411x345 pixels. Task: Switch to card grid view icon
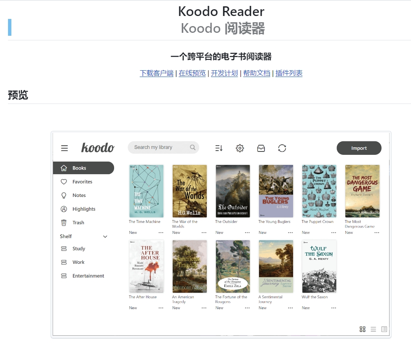pos(363,329)
